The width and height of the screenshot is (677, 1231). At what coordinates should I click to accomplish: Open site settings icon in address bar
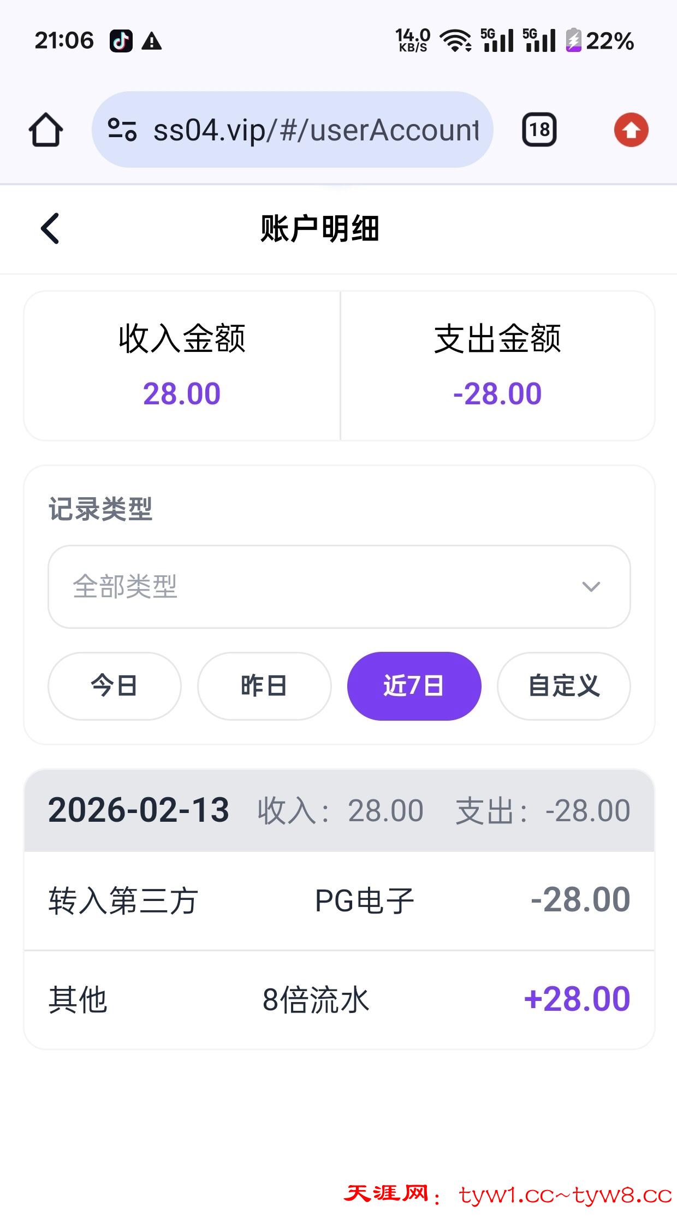[x=122, y=130]
